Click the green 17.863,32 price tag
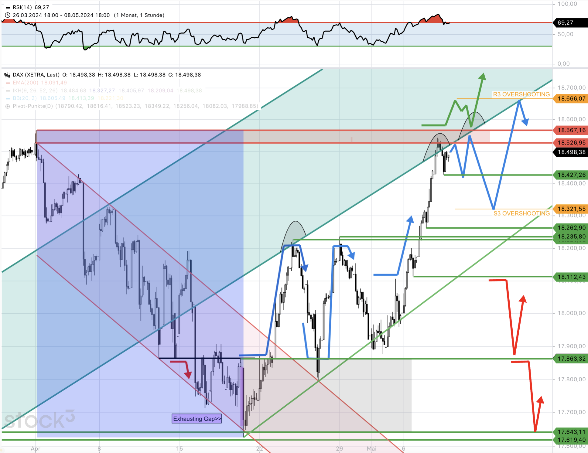Viewport: 588px width, 453px height. (571, 359)
